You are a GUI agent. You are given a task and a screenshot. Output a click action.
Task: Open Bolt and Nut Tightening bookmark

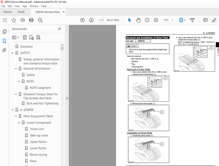42,103
